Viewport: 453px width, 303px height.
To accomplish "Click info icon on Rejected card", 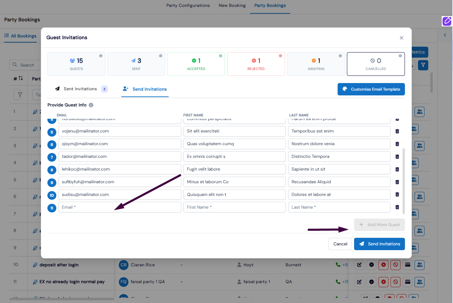I will (280, 56).
